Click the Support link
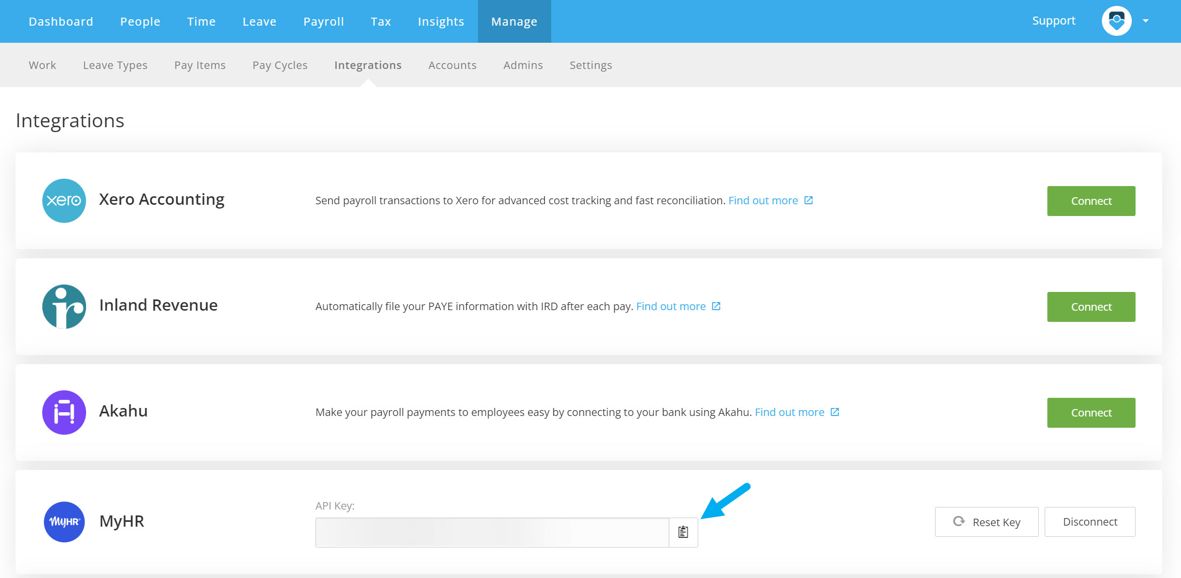 (x=1054, y=21)
